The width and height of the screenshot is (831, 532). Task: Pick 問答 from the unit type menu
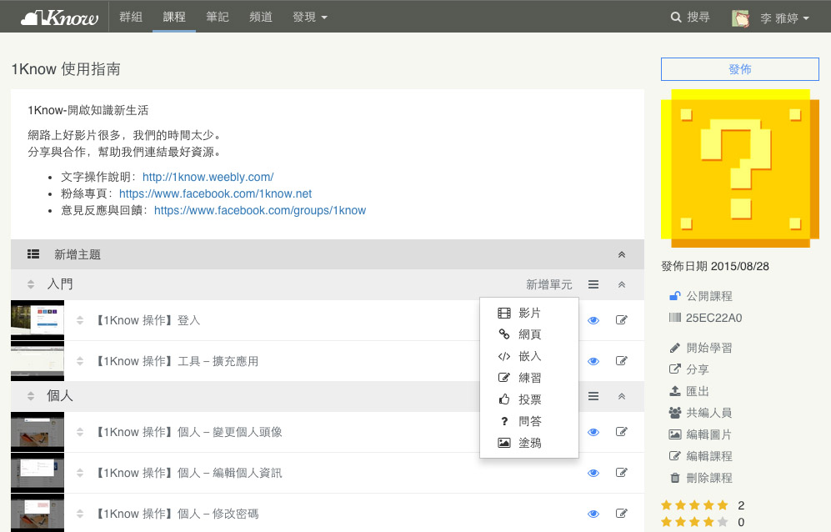pyautogui.click(x=529, y=421)
